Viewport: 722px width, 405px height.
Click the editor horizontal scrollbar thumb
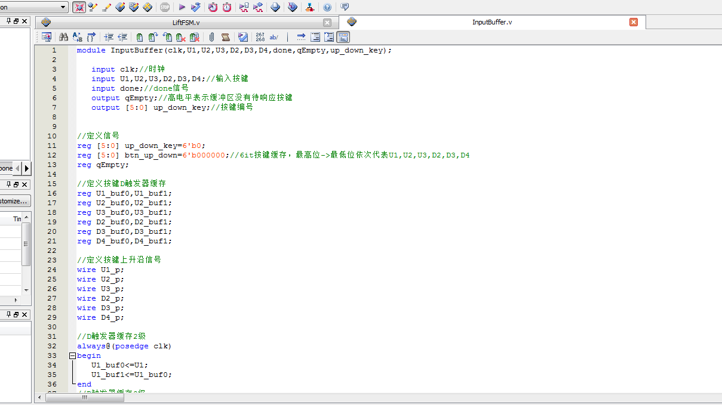pos(85,397)
